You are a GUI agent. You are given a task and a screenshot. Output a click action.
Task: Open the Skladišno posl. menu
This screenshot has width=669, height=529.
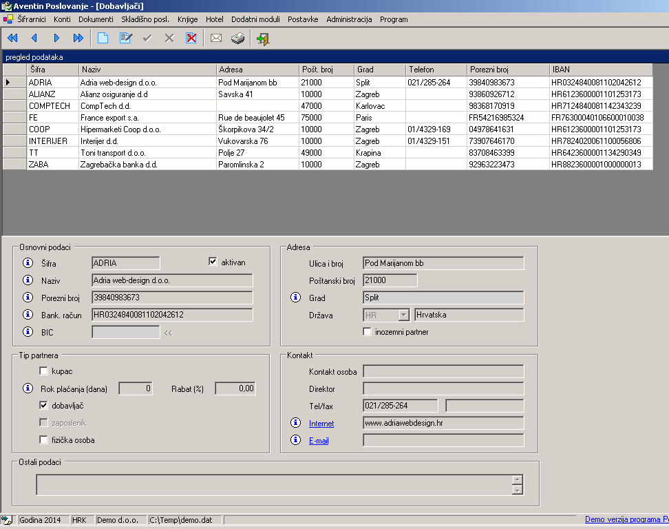tap(145, 19)
